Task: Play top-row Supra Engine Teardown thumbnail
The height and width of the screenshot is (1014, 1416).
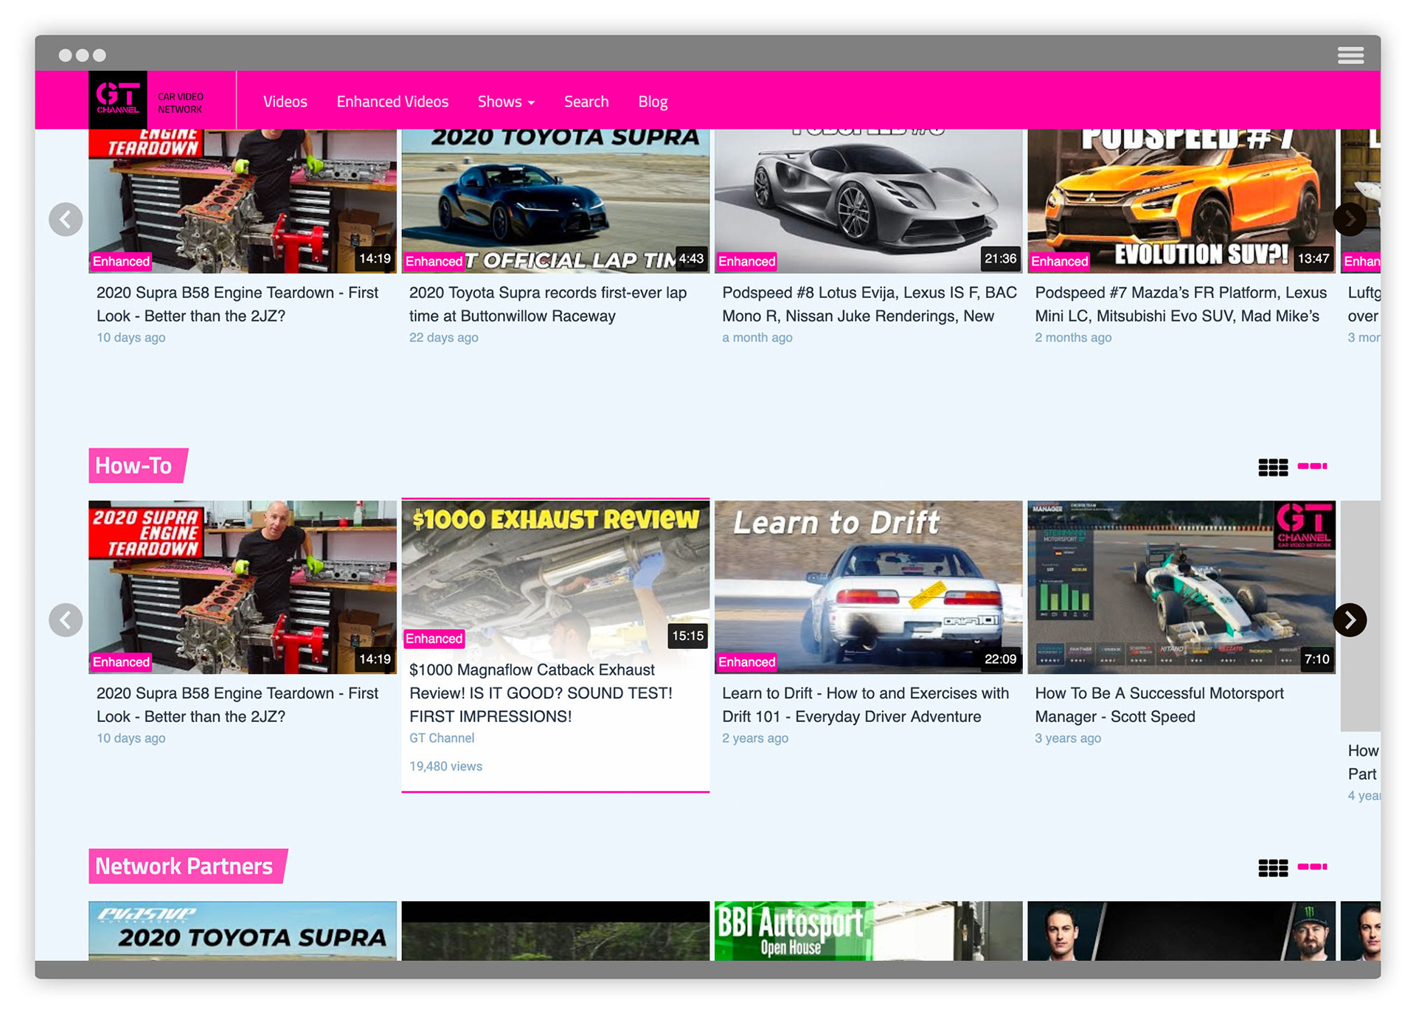Action: [243, 201]
